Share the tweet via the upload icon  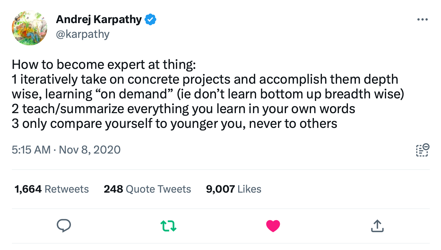pos(377,226)
